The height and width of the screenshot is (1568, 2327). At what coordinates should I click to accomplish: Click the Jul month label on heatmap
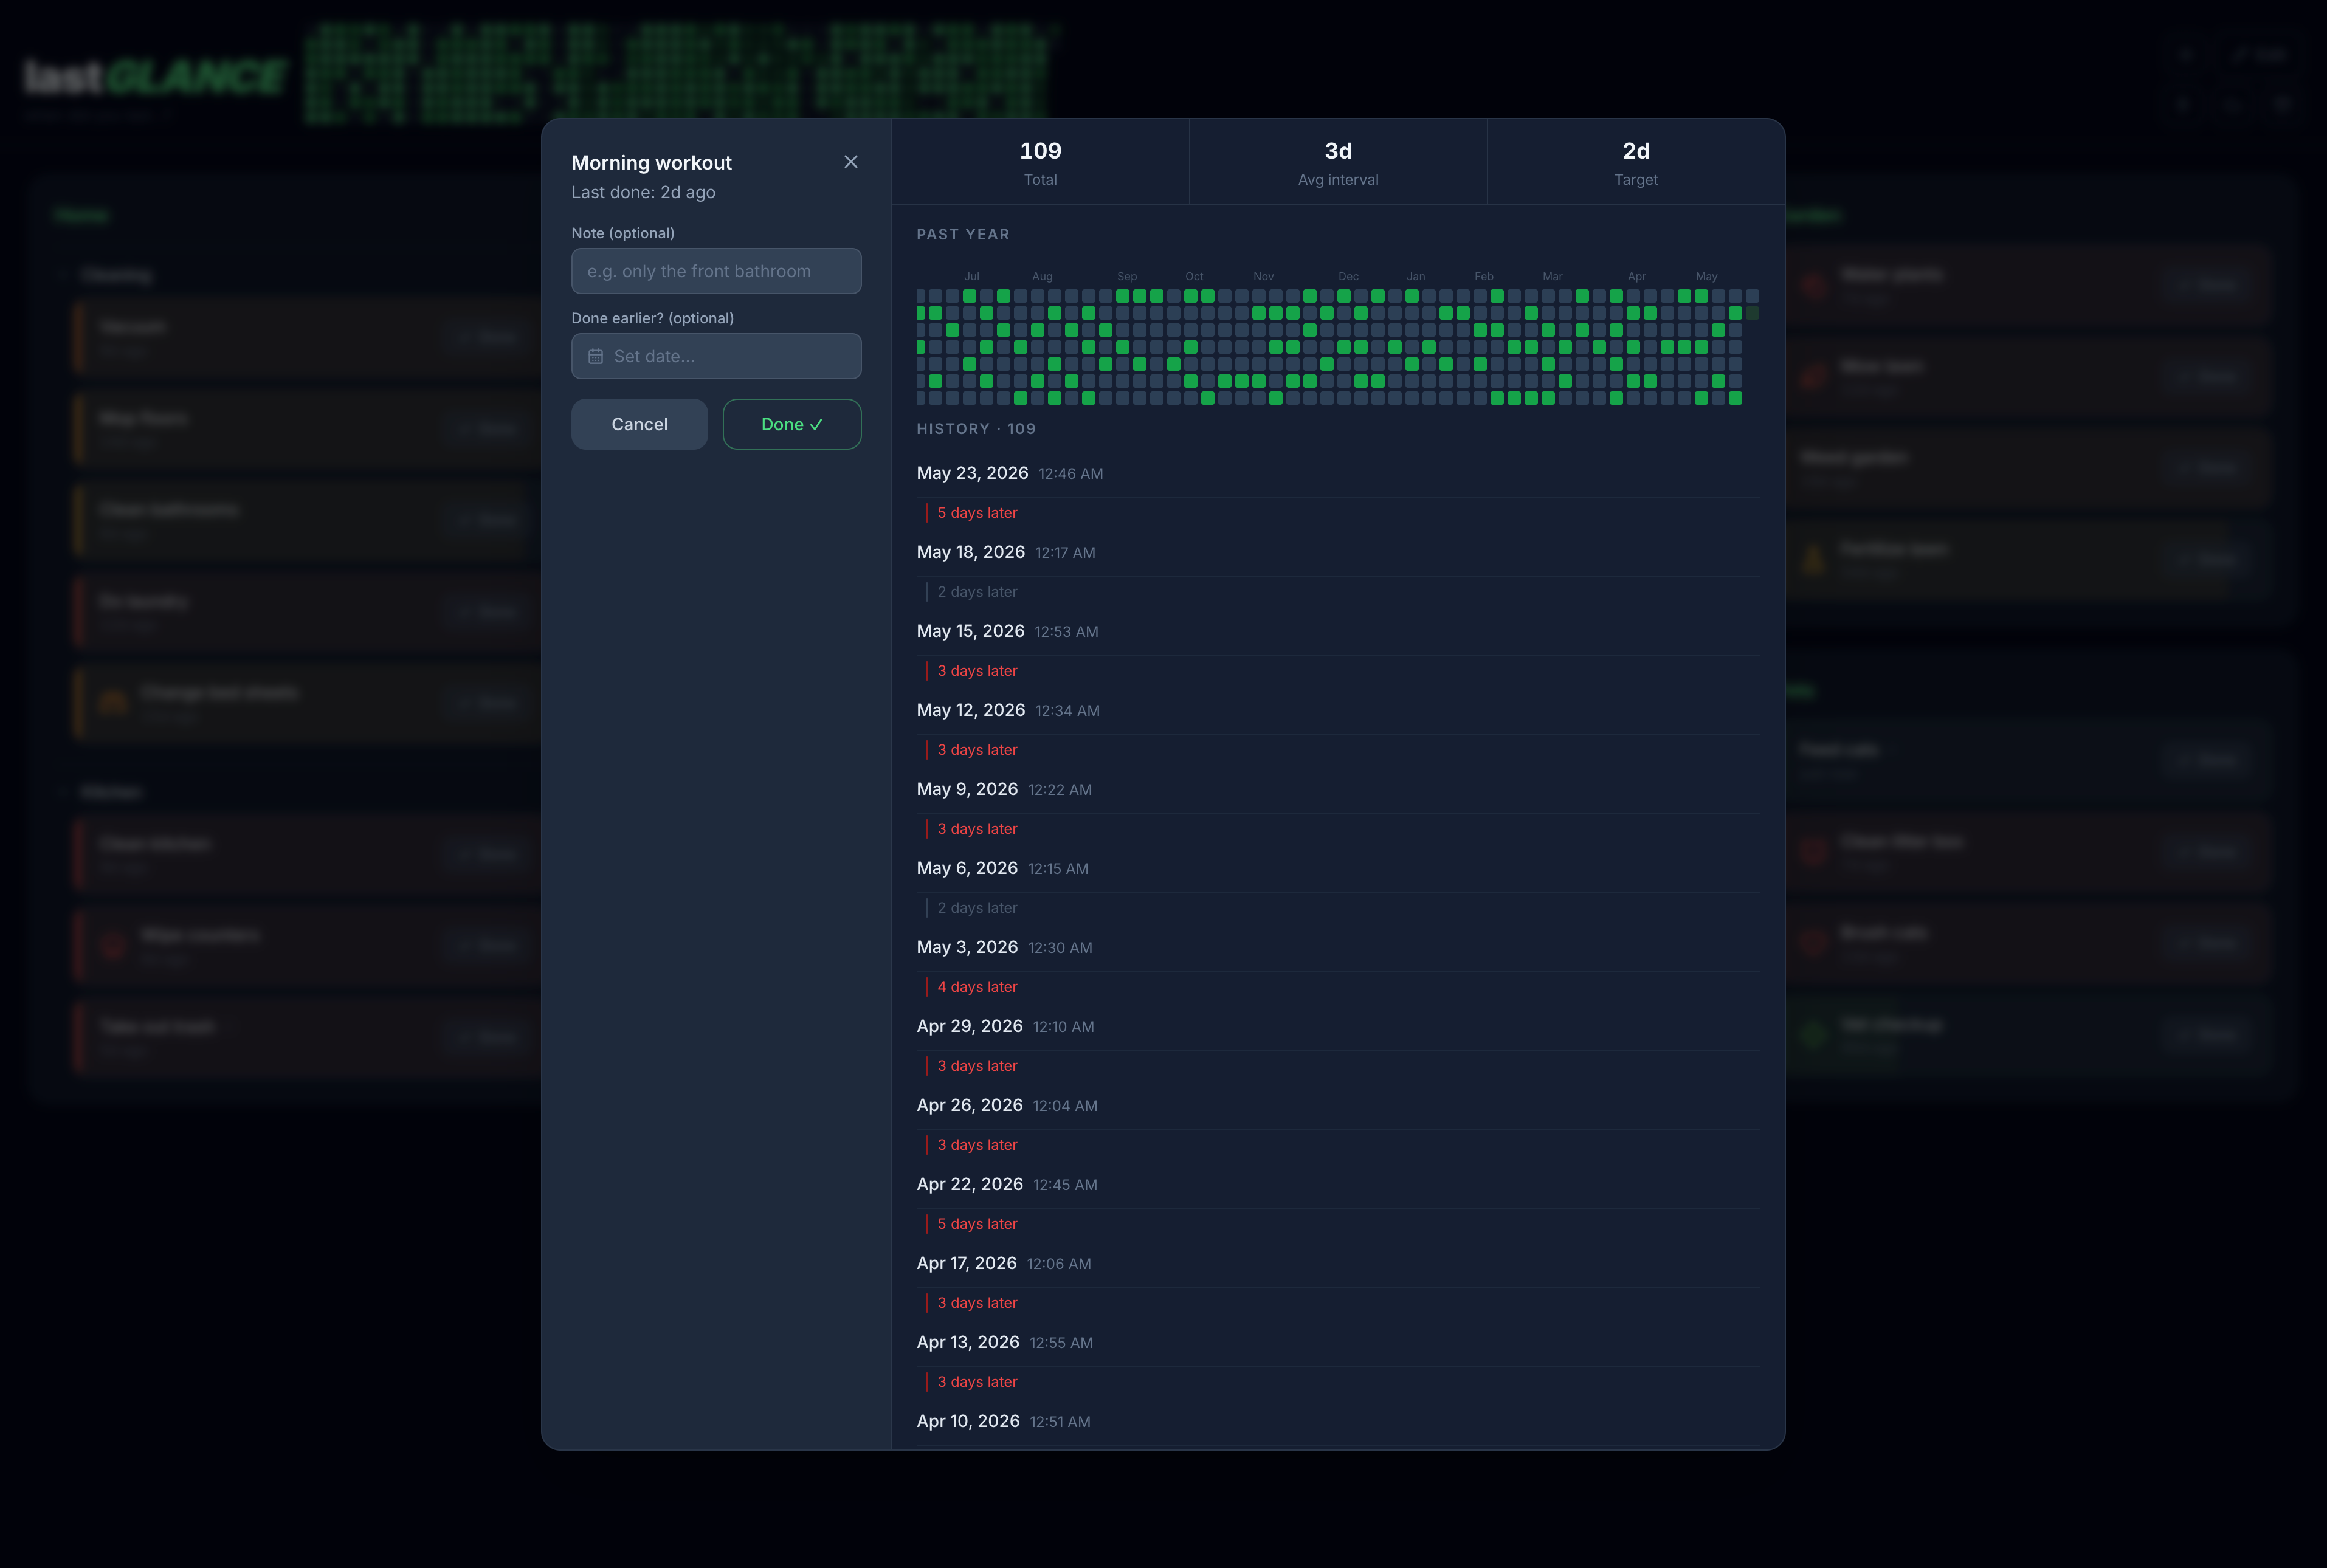point(971,276)
